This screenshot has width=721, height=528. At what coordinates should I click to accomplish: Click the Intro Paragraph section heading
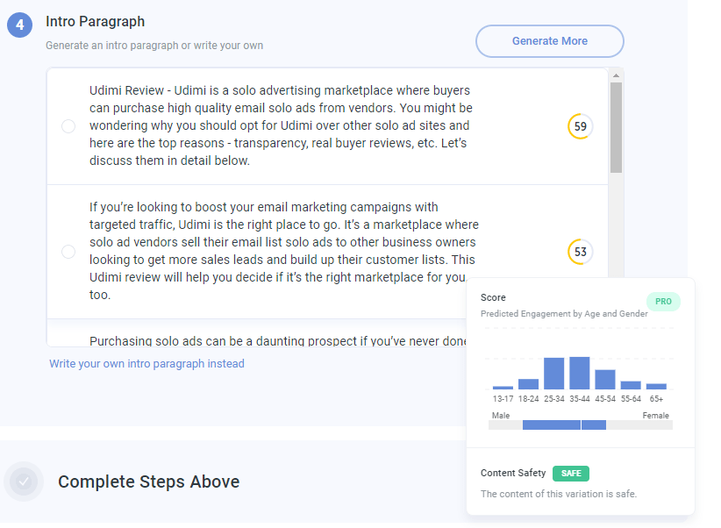[96, 22]
